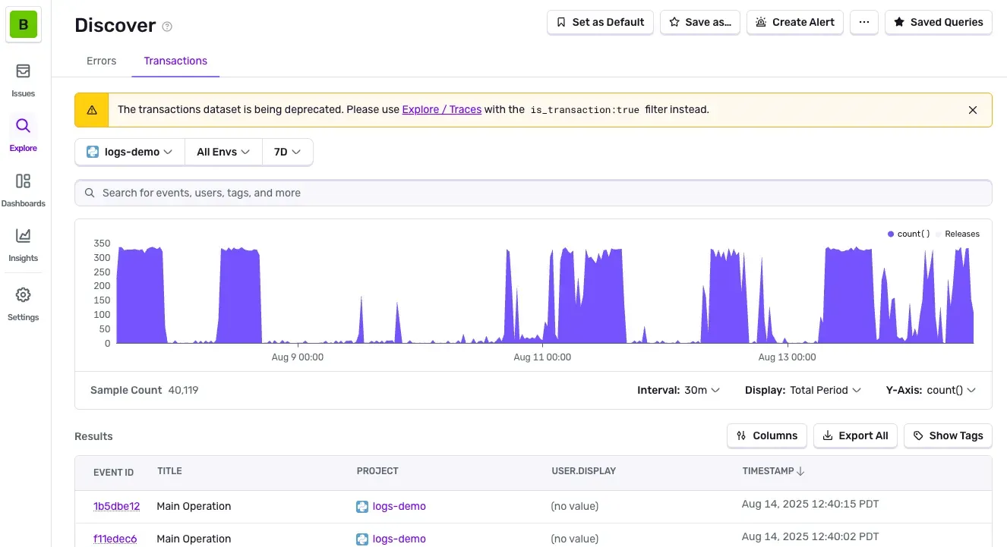Open Insights in the sidebar
1007x547 pixels.
pos(24,244)
